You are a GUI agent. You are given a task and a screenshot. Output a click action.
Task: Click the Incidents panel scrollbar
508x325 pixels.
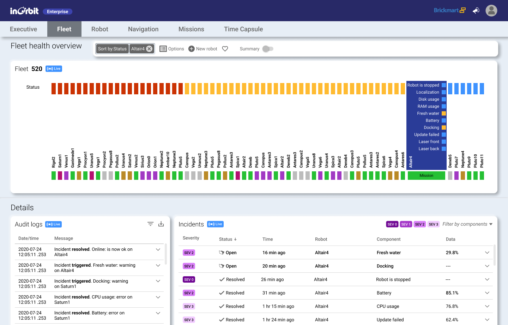click(x=494, y=255)
